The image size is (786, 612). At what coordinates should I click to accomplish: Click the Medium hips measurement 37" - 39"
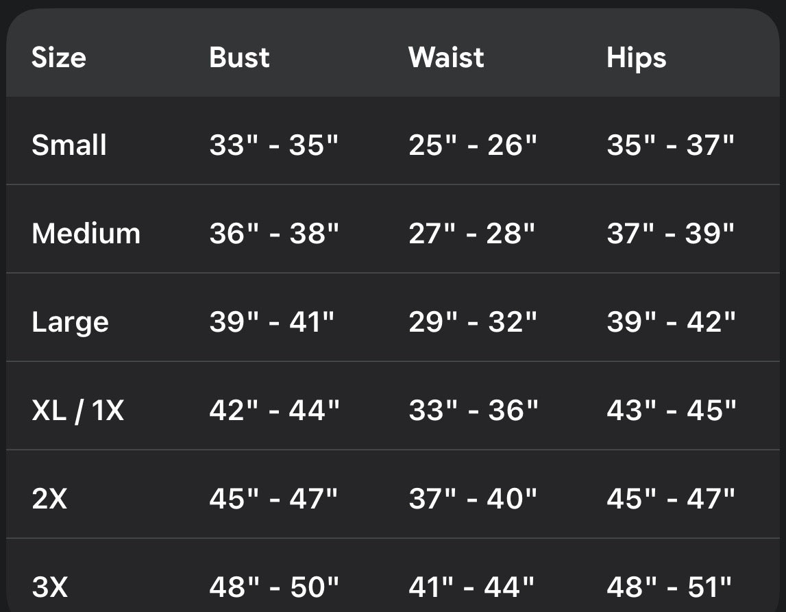[x=671, y=234]
